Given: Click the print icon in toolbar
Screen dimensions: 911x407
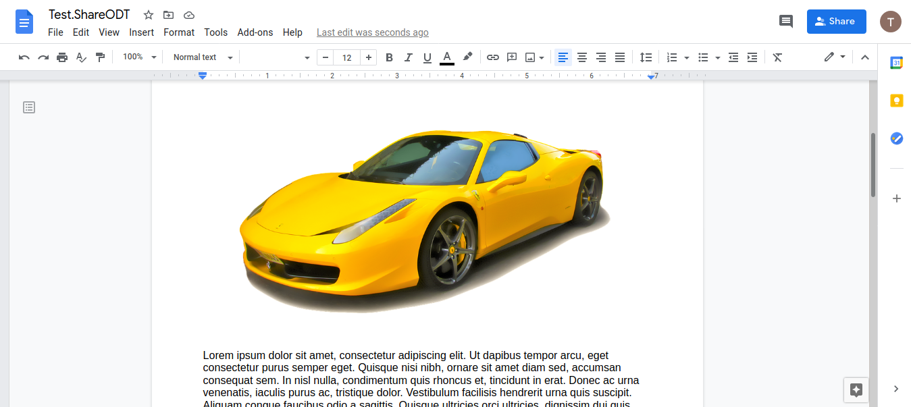Looking at the screenshot, I should (x=62, y=57).
